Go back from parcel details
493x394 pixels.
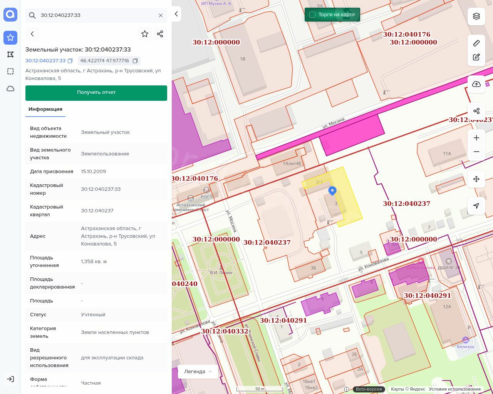(x=32, y=34)
